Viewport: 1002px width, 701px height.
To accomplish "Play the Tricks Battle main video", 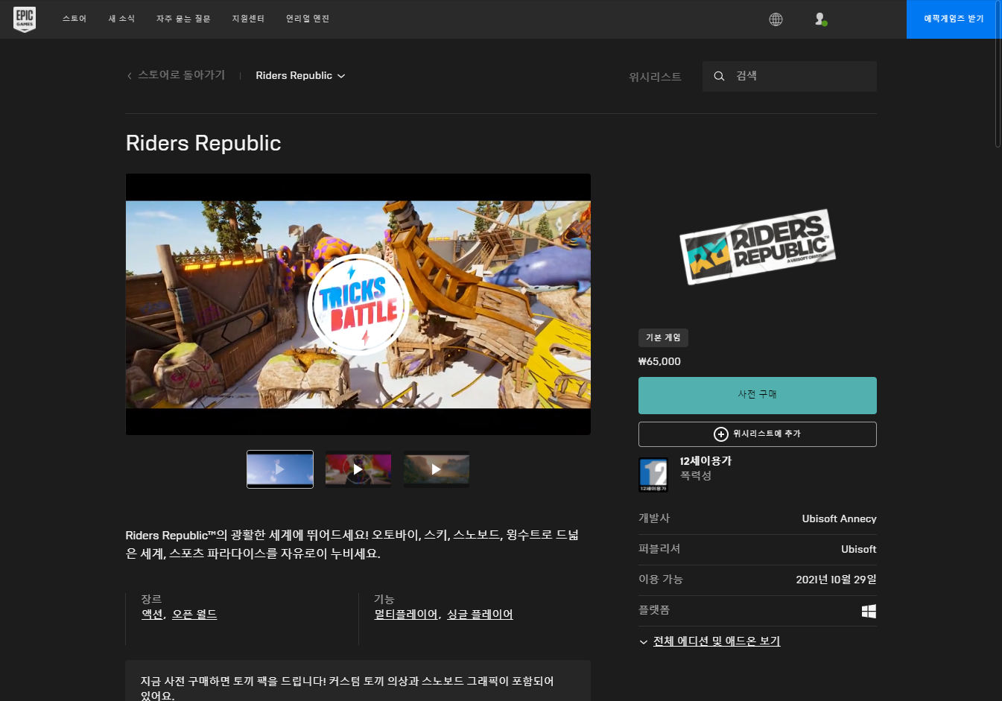I will coord(358,304).
